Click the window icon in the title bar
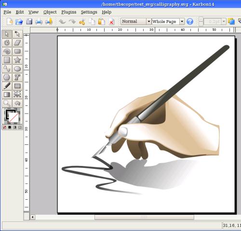The width and height of the screenshot is (241, 231). click(5, 4)
